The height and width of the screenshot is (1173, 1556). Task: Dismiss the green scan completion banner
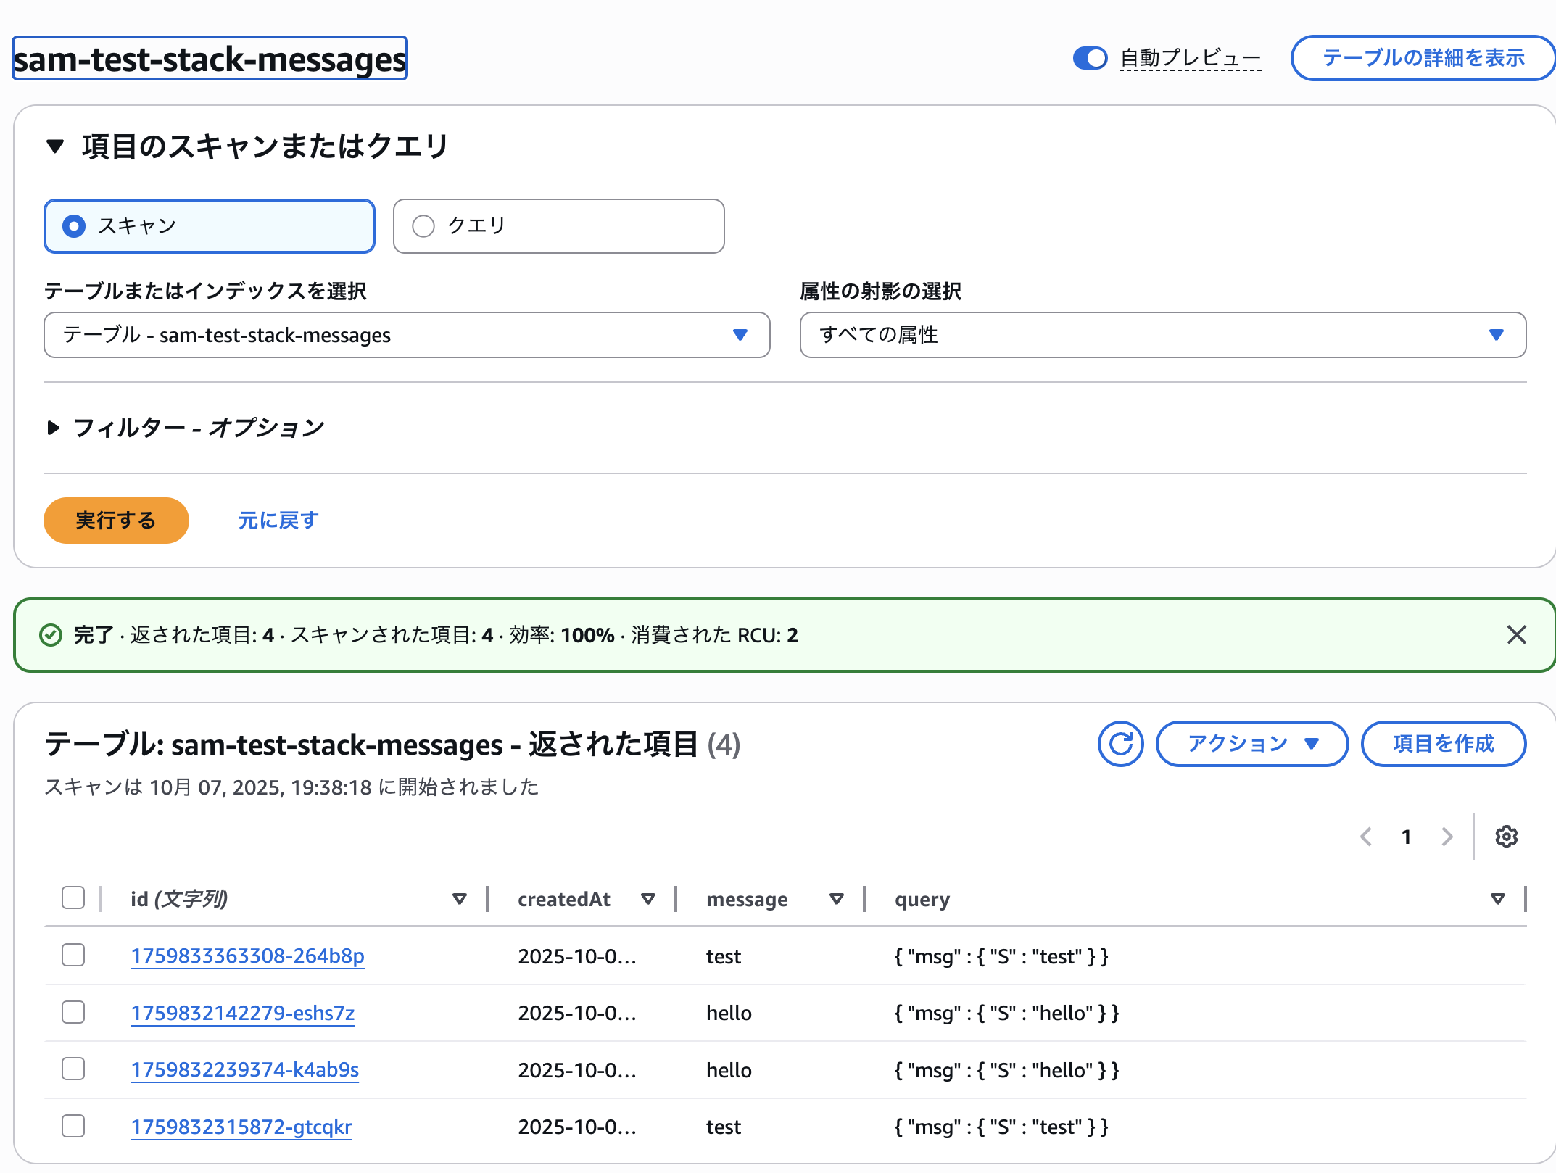tap(1515, 634)
